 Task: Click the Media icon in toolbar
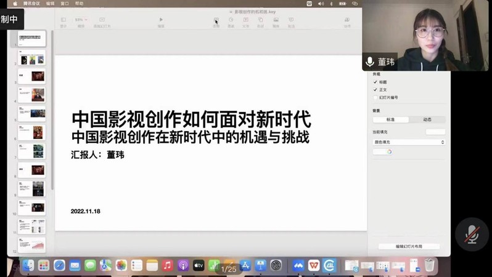276,20
